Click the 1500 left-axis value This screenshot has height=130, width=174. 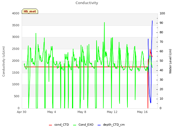[16, 73]
